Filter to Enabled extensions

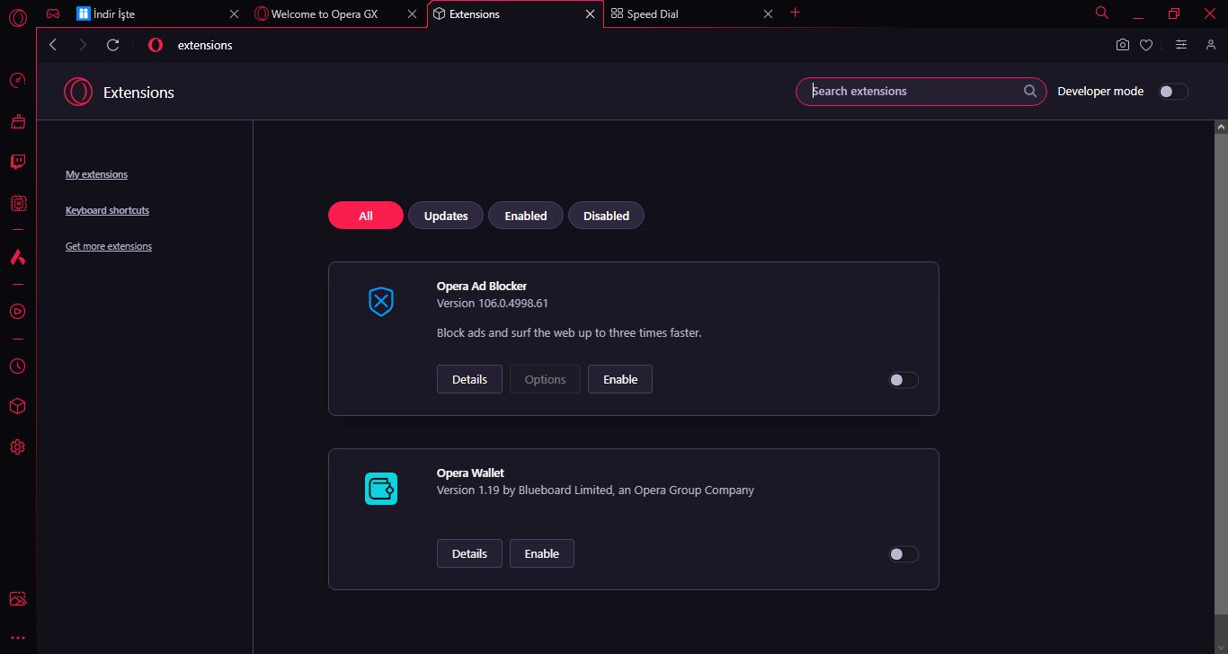(x=526, y=216)
